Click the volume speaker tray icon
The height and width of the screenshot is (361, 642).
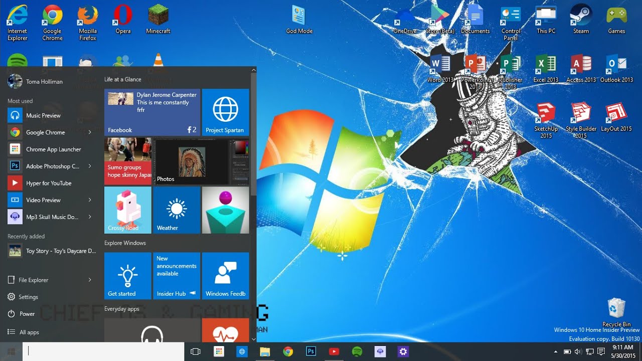click(577, 352)
